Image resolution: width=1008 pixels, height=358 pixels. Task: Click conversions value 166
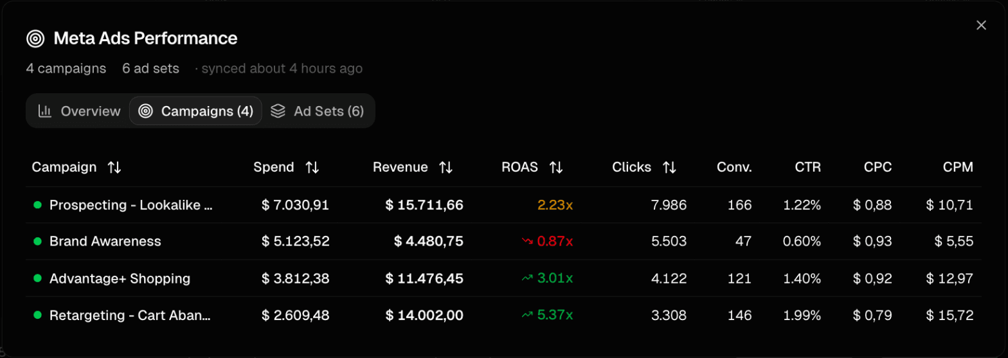click(741, 205)
